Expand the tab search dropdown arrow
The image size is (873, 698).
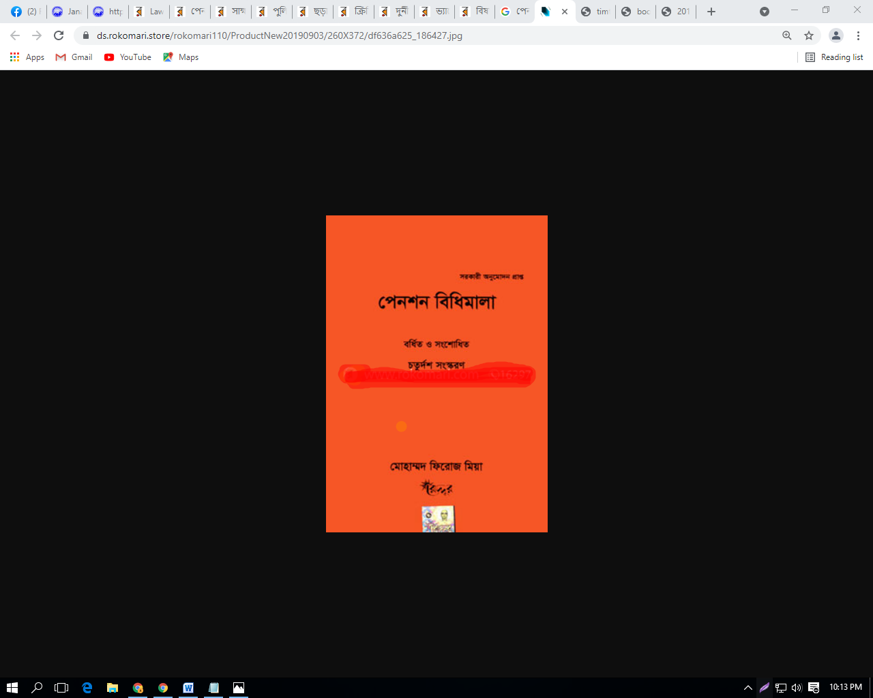click(x=765, y=12)
